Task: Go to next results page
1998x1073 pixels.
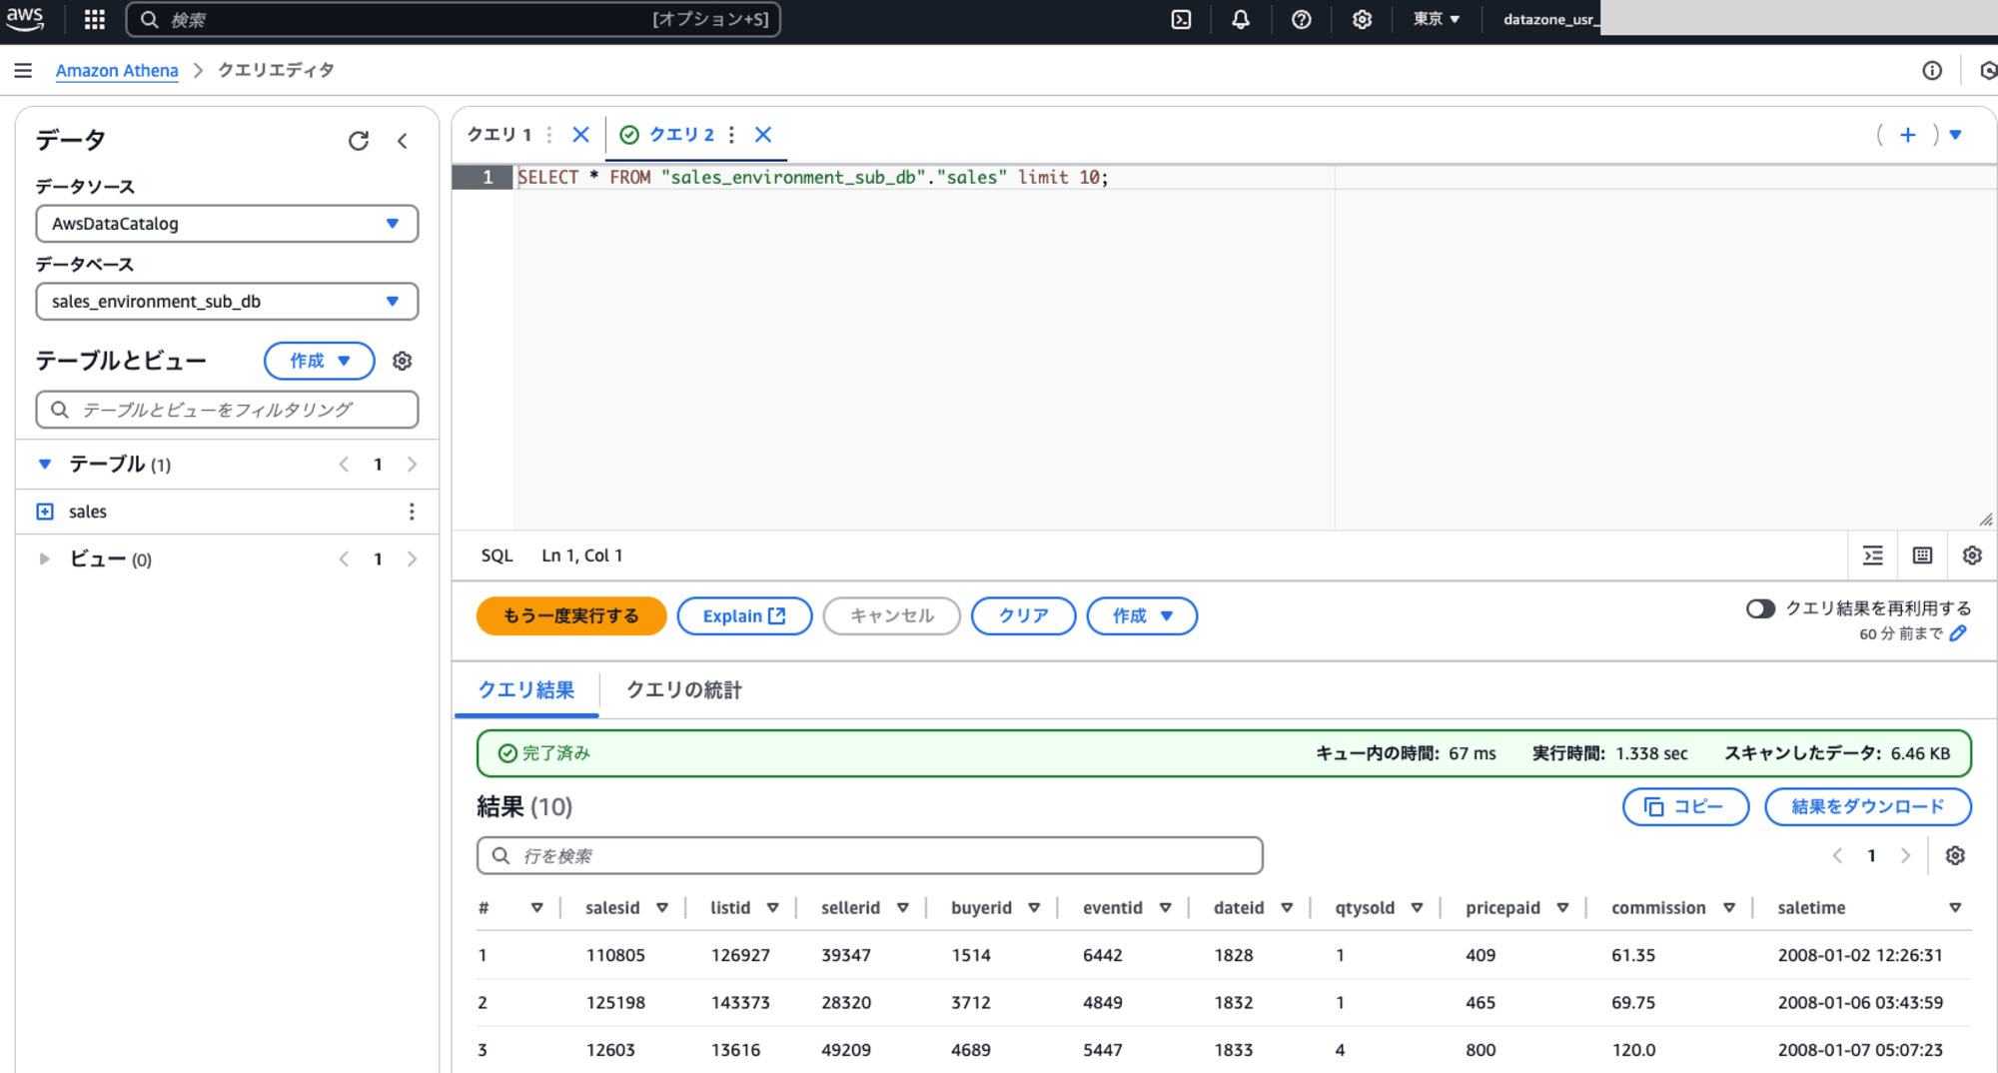Action: [1905, 855]
